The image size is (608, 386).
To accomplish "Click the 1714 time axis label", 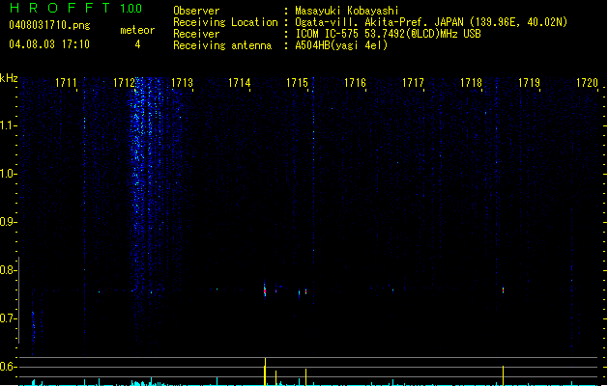I will pos(240,83).
